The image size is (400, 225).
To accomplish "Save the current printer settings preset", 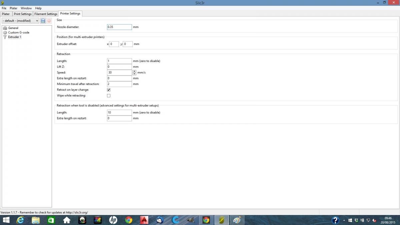I will click(x=43, y=21).
